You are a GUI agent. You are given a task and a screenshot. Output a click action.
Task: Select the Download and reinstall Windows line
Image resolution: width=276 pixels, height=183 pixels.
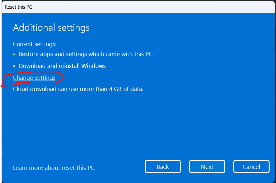[x=62, y=66]
